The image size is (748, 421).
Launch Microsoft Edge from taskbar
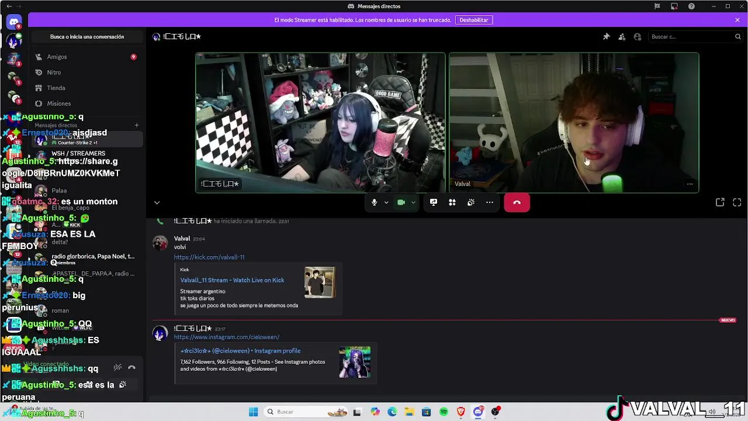click(x=392, y=412)
